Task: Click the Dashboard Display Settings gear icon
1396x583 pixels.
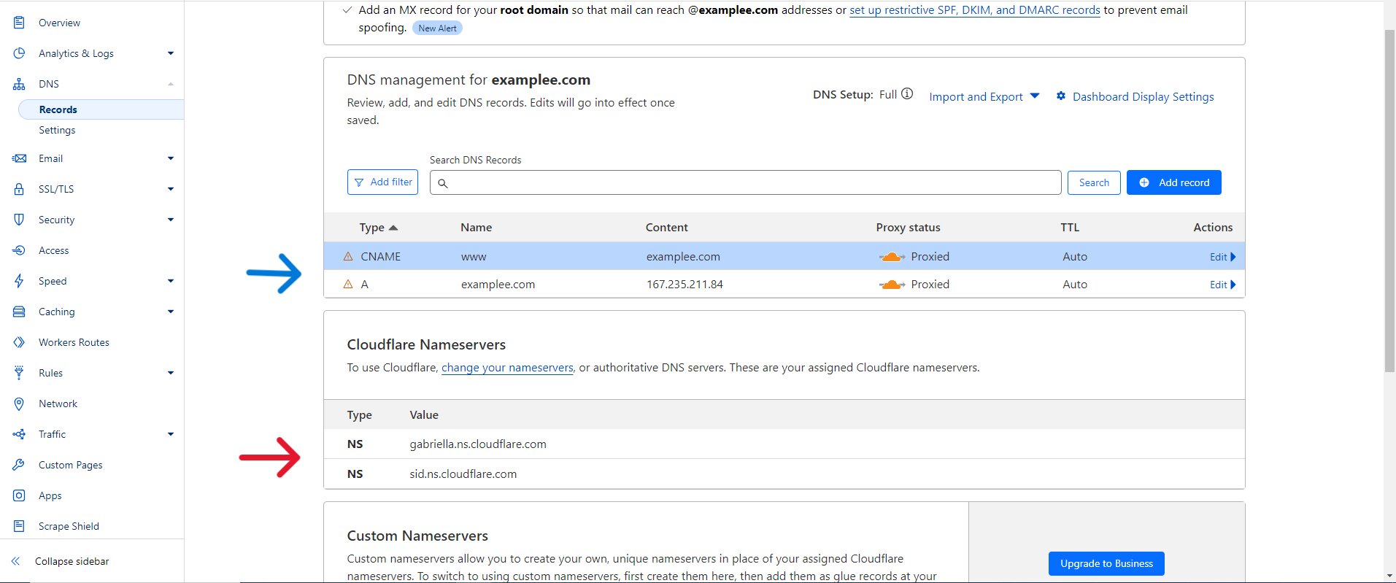Action: pyautogui.click(x=1061, y=96)
